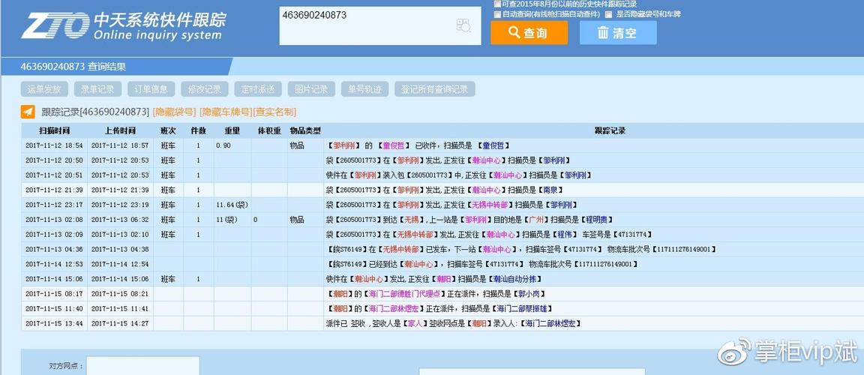Click the 隐藏车牌号 link
The height and width of the screenshot is (375, 864).
(223, 112)
